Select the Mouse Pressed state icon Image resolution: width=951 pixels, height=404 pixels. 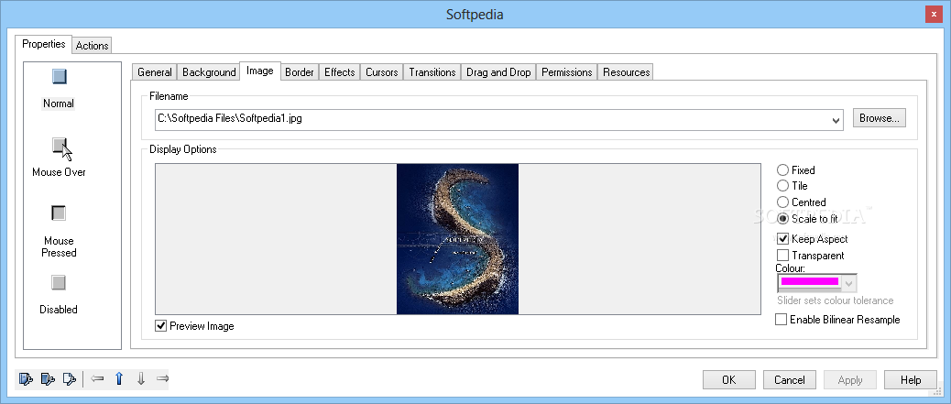point(59,213)
